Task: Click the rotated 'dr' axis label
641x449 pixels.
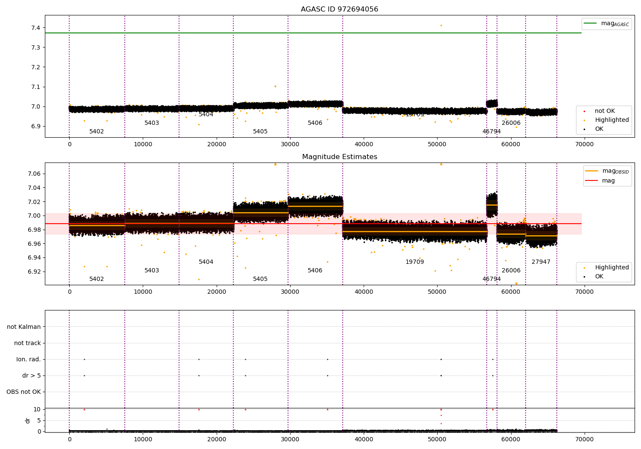Action: coord(28,420)
